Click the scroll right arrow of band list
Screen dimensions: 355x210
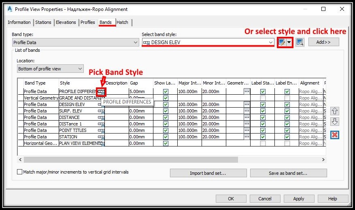tap(323, 159)
